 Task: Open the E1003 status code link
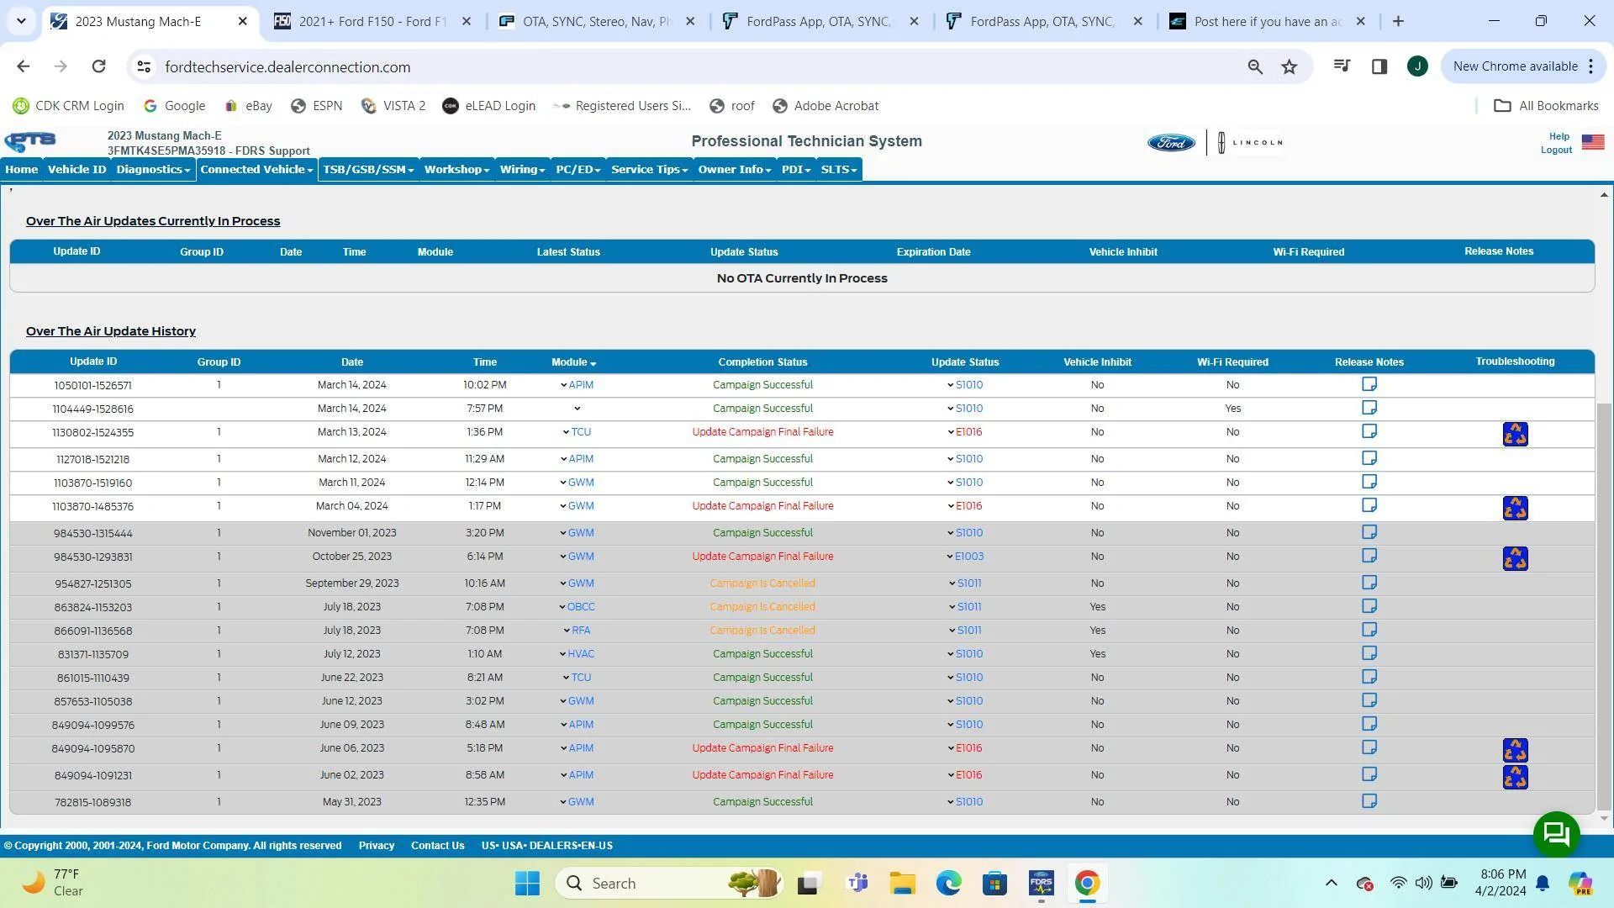[x=969, y=557]
